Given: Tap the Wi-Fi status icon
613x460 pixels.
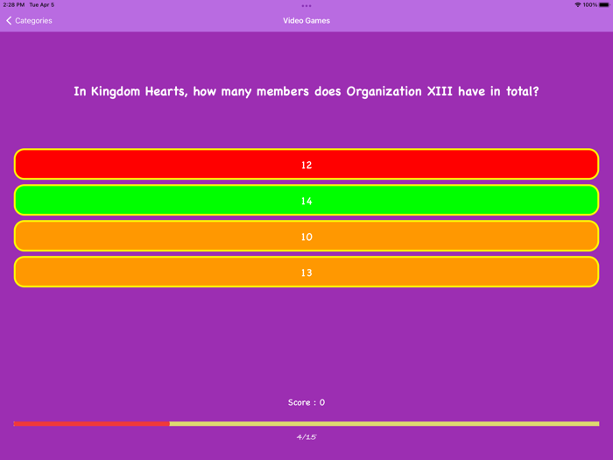Looking at the screenshot, I should tap(577, 4).
